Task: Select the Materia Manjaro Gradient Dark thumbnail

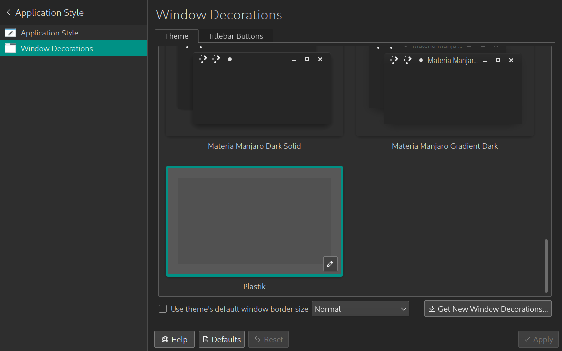Action: [445, 91]
